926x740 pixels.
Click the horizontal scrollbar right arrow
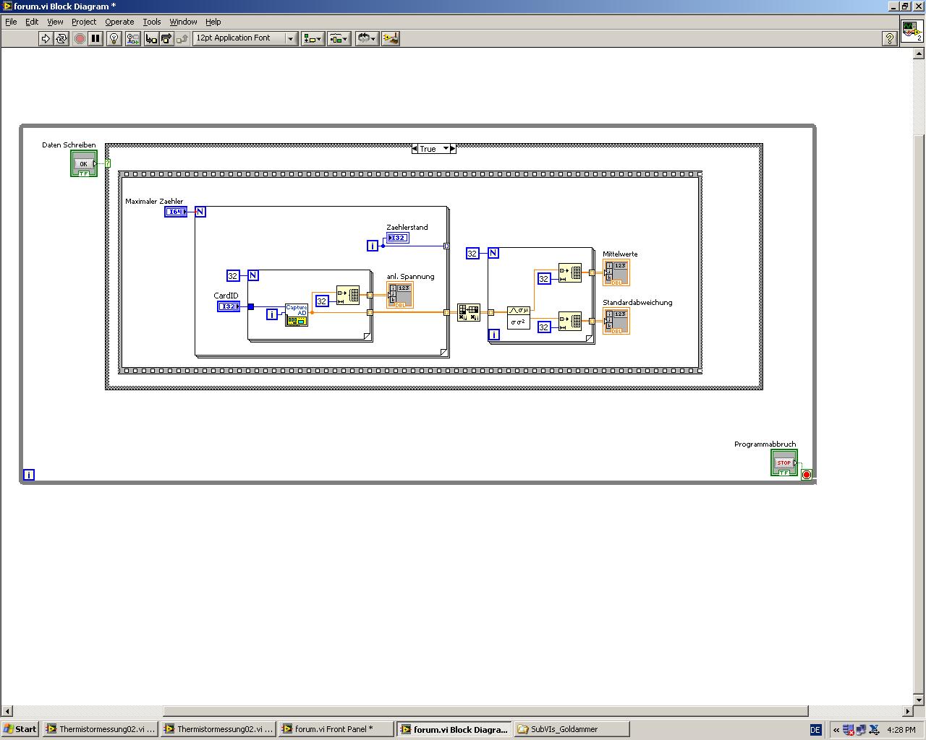coord(908,711)
